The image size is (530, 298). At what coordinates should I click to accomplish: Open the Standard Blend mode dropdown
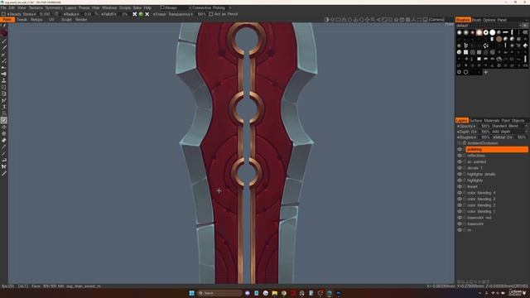509,126
